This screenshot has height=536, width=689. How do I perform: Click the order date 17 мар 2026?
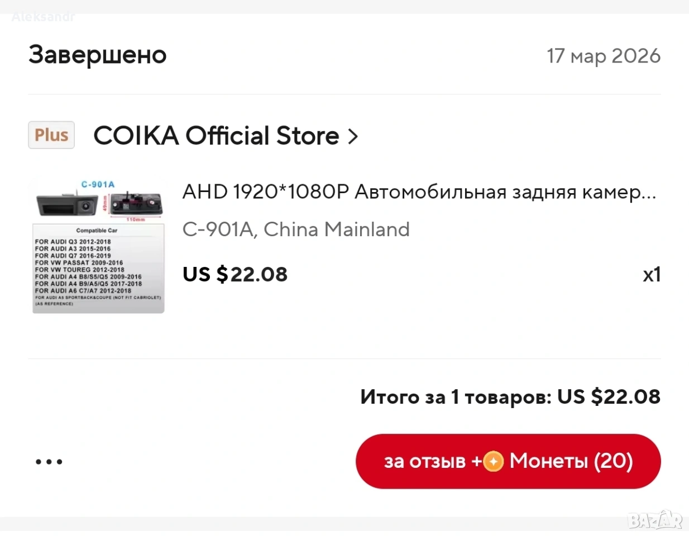click(x=603, y=56)
